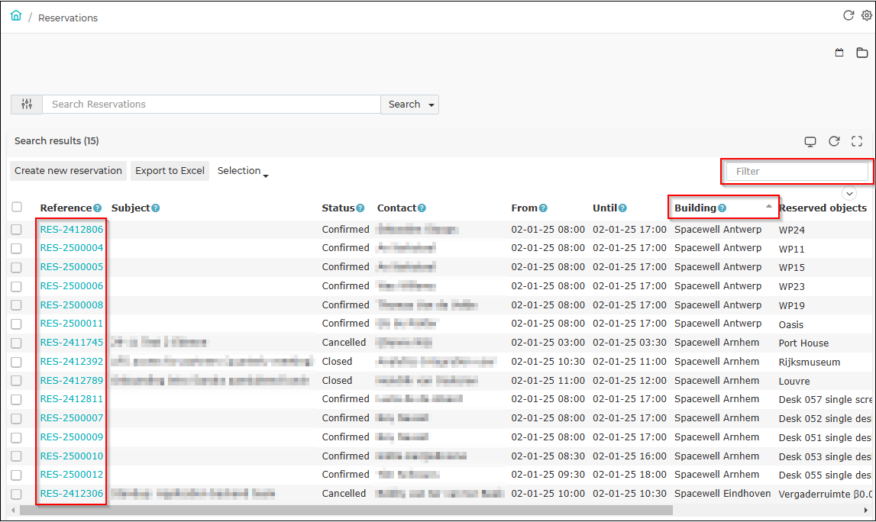Go to the home page icon

point(16,15)
